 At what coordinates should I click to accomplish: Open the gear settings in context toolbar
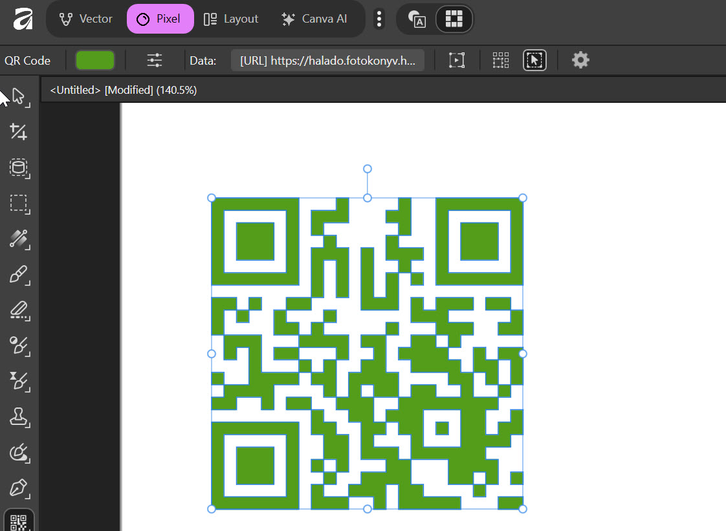coord(580,61)
